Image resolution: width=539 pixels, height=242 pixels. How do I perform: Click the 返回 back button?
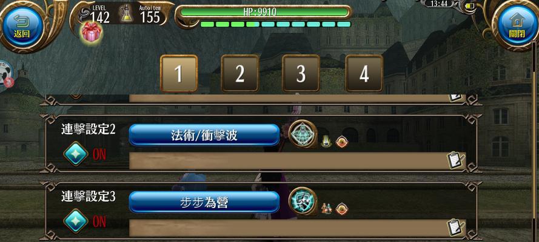(22, 27)
